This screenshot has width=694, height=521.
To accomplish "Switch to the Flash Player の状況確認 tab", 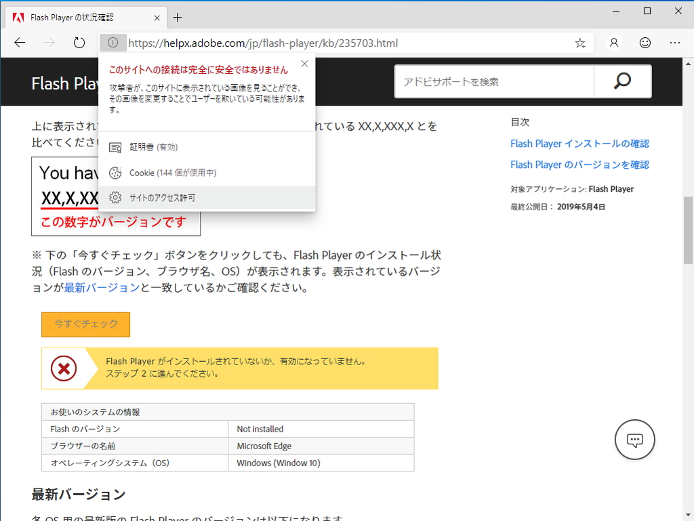I will (75, 18).
